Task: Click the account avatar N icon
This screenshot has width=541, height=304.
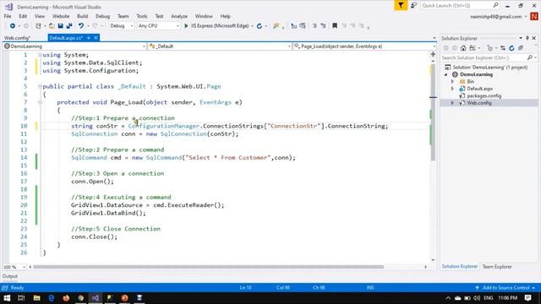Action: pyautogui.click(x=534, y=16)
